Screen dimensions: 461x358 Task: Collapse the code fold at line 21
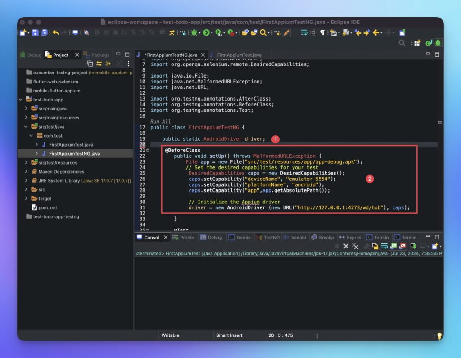148,151
